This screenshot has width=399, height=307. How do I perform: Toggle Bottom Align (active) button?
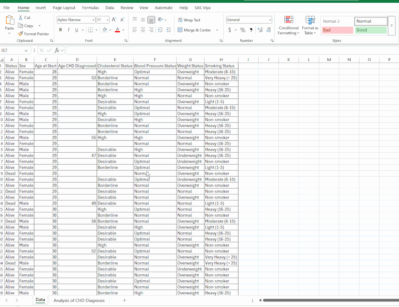click(151, 20)
